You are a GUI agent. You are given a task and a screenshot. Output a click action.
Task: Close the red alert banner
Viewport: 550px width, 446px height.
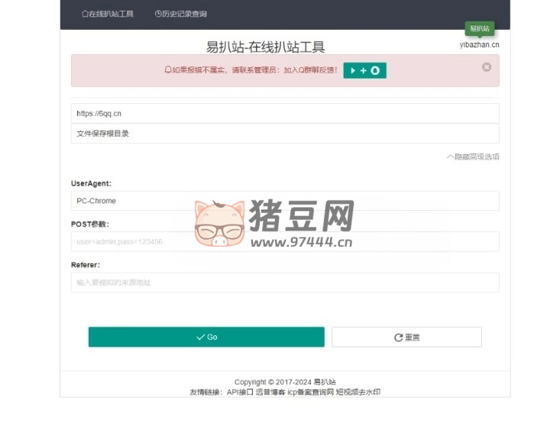click(x=487, y=67)
